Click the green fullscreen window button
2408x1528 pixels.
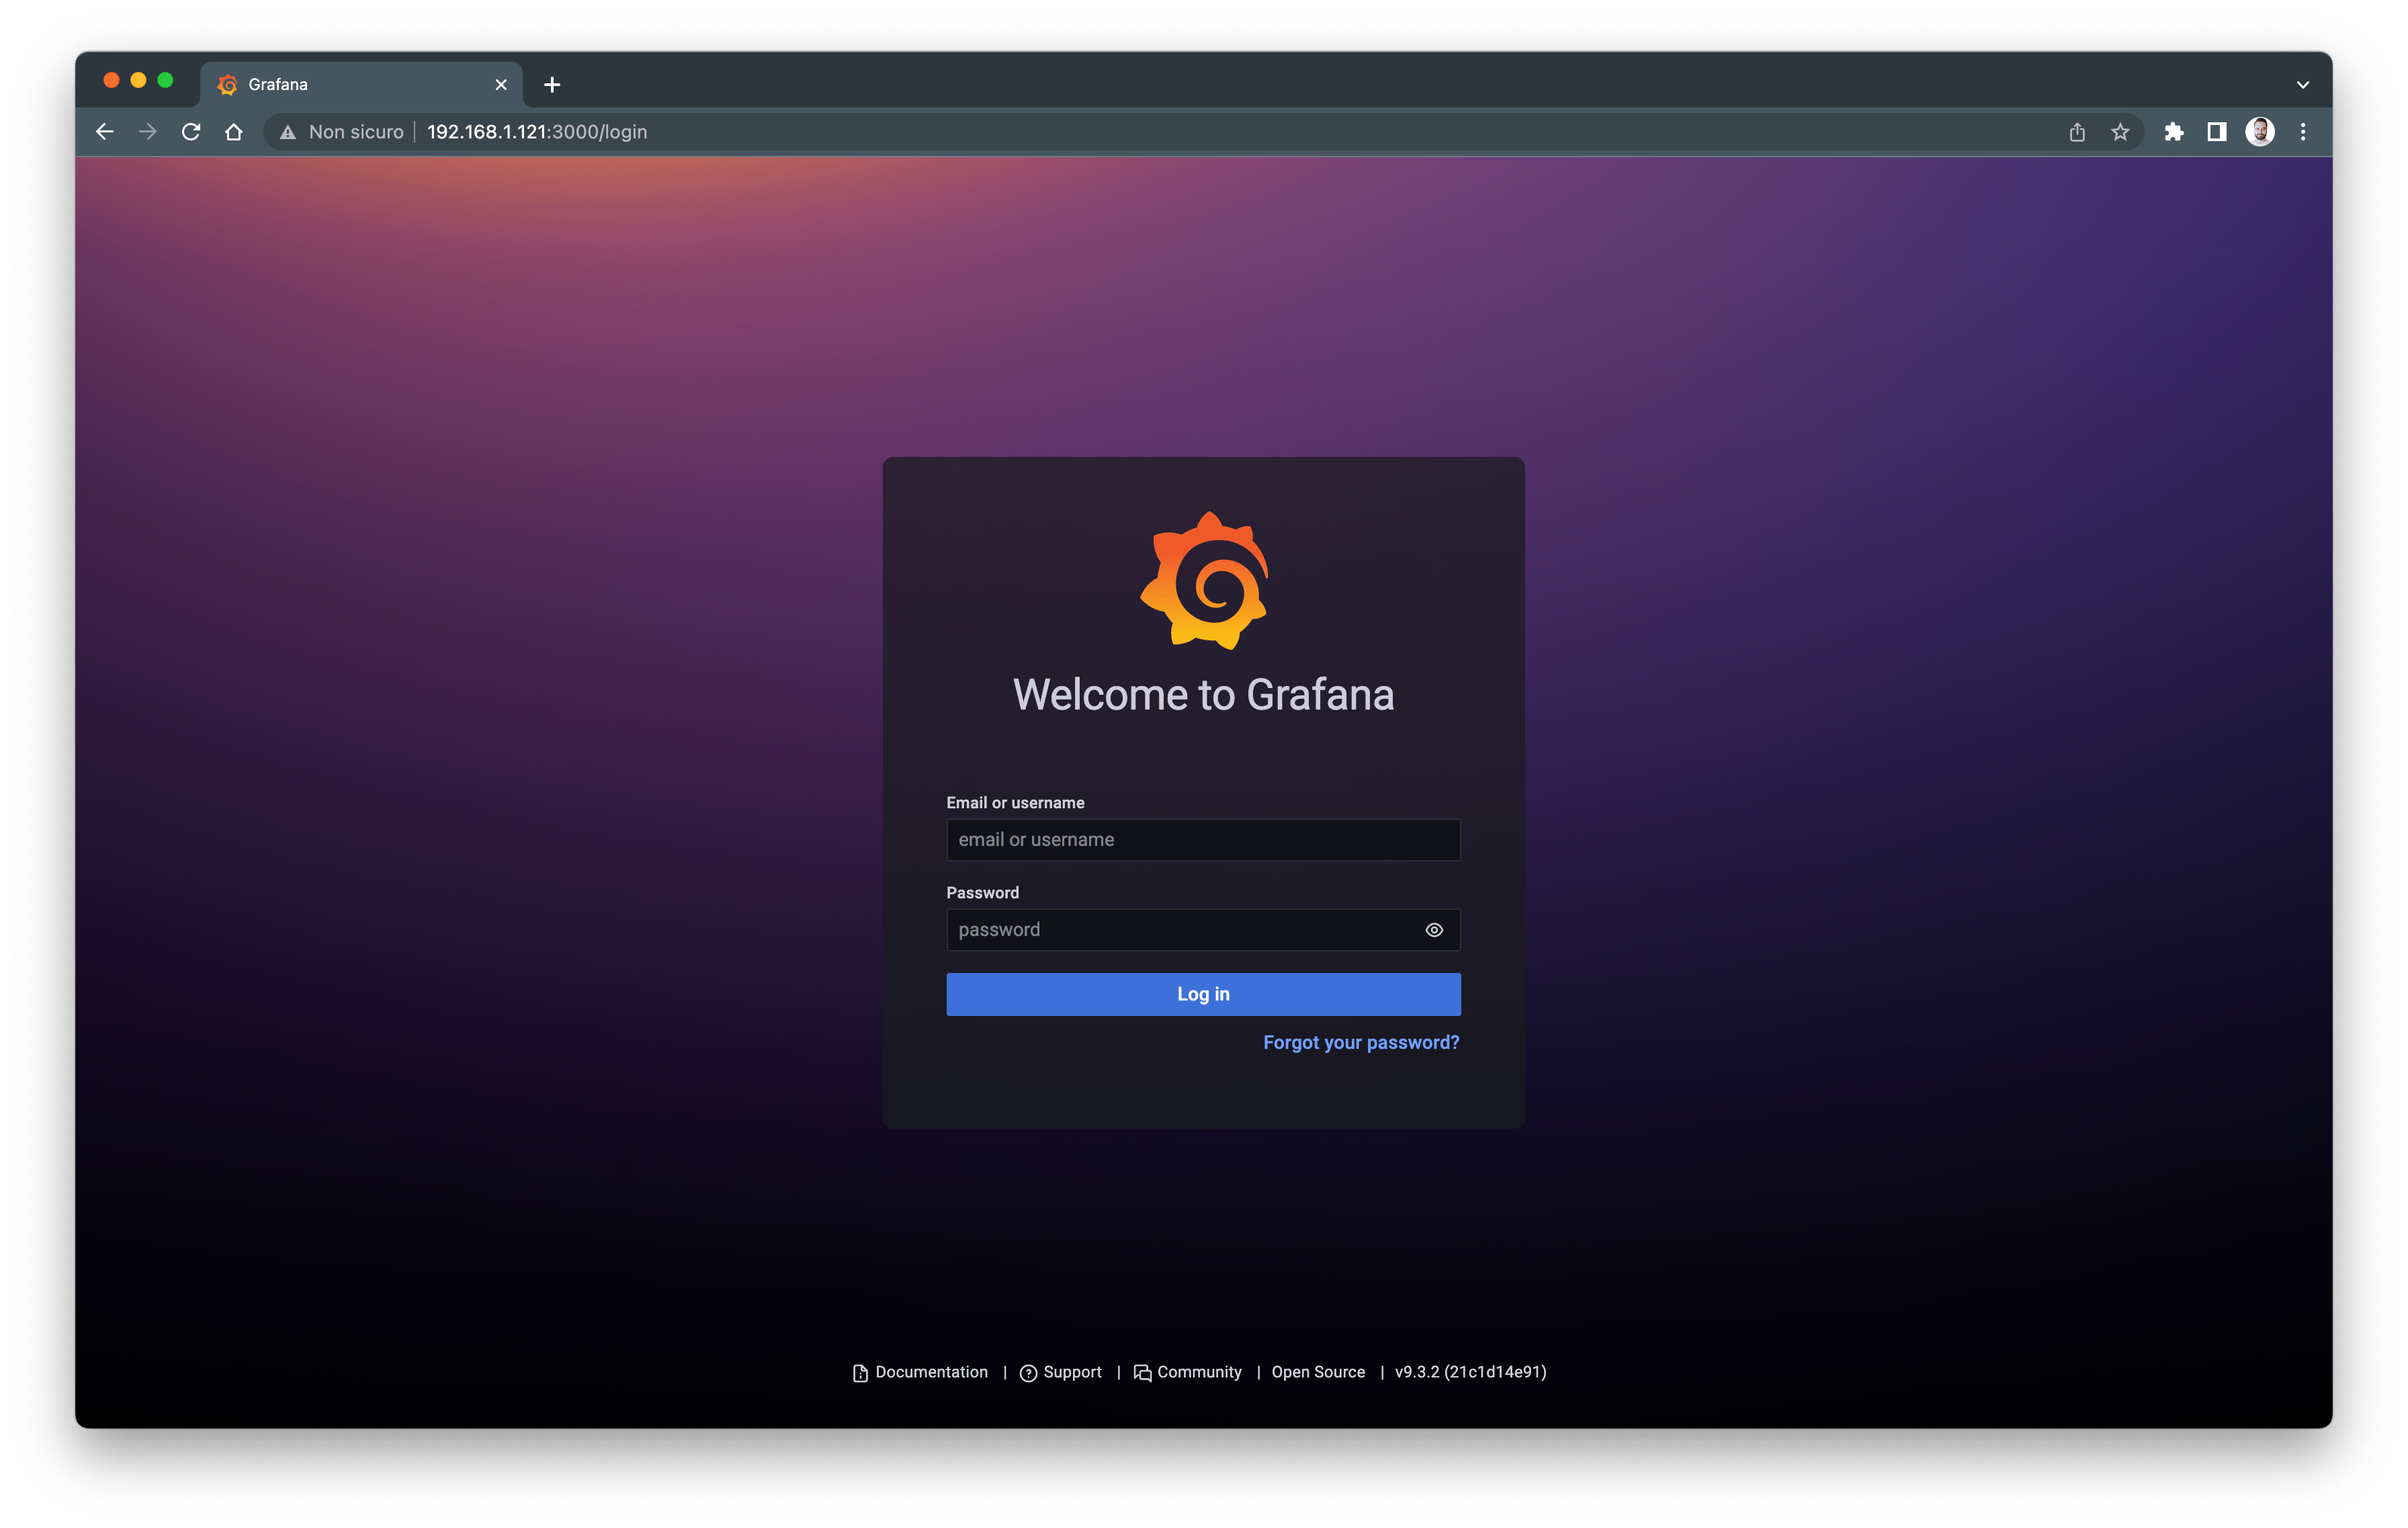click(165, 80)
